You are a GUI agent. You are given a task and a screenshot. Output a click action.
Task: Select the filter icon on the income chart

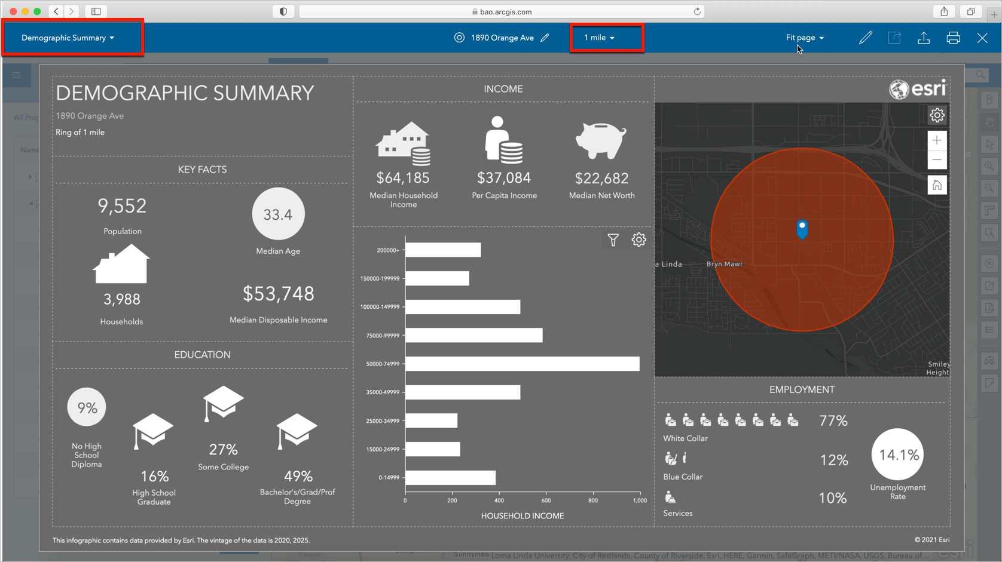tap(613, 239)
